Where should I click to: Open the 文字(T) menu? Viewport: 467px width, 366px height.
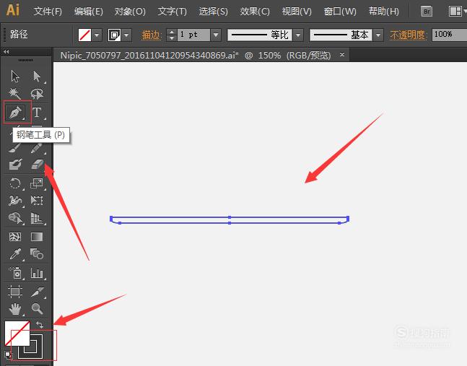coord(172,12)
